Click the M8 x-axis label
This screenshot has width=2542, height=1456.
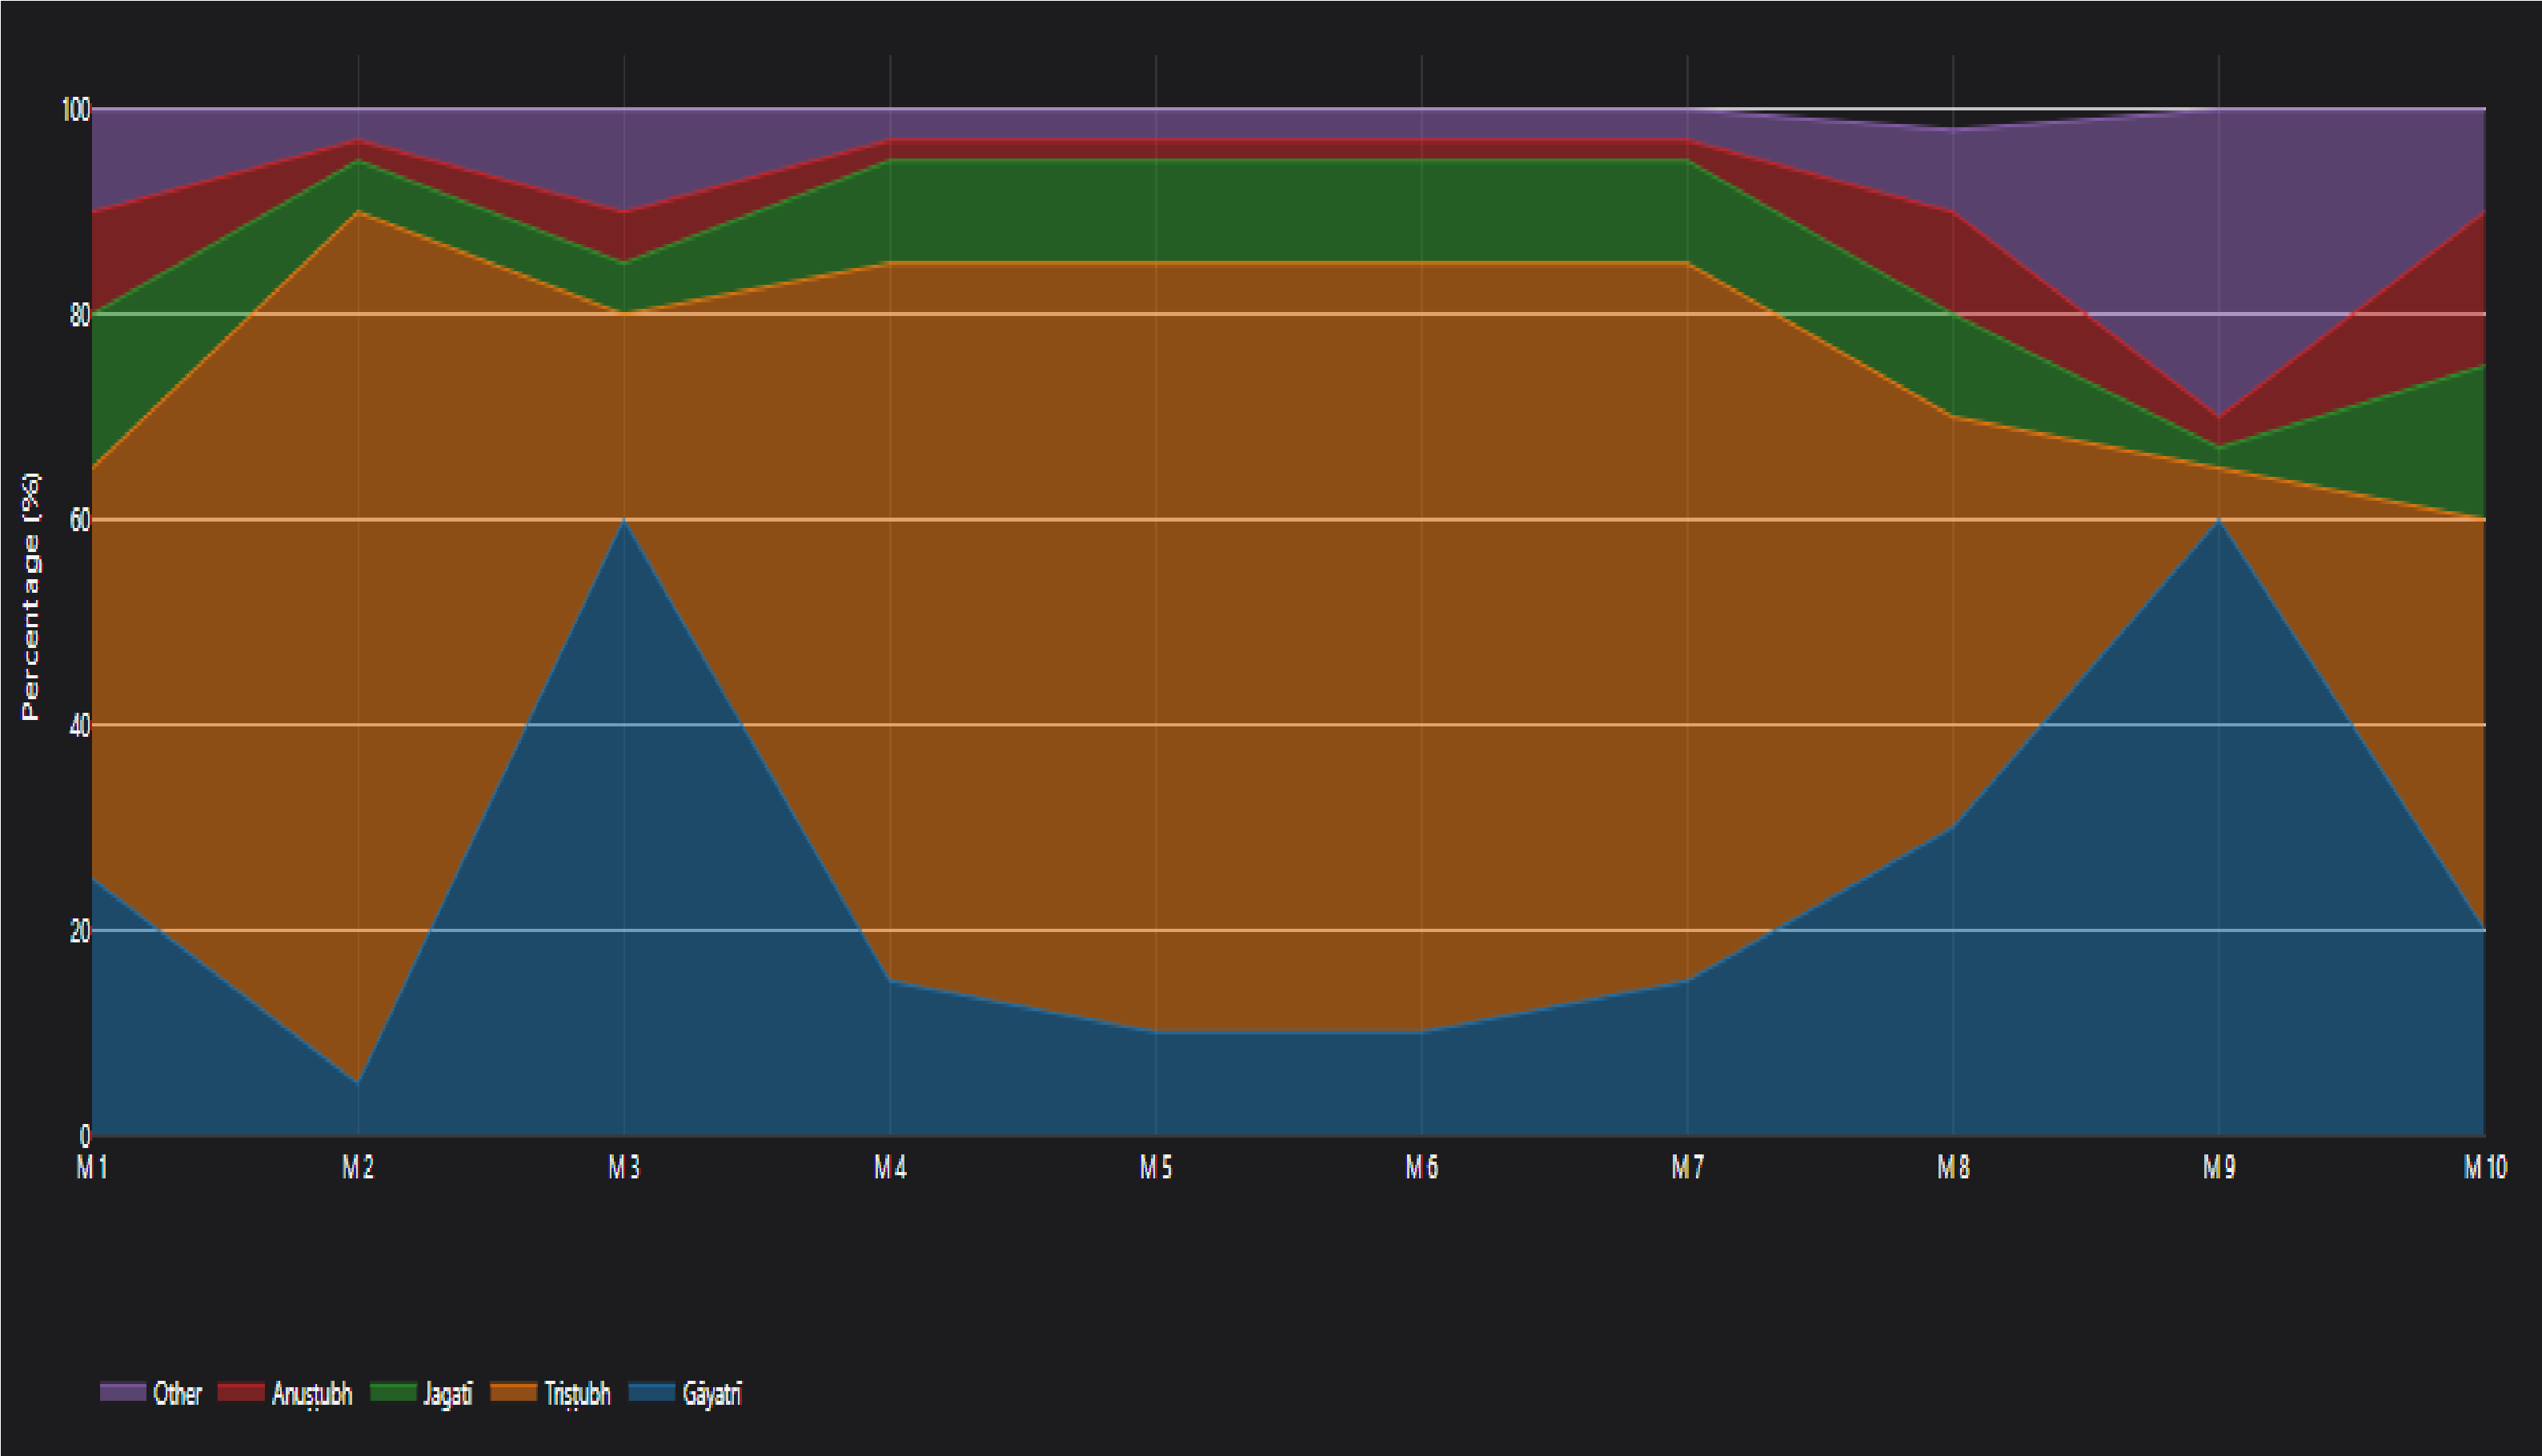tap(1953, 1167)
